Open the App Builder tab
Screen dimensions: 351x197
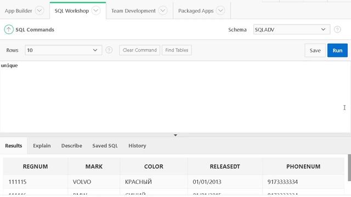pos(18,11)
